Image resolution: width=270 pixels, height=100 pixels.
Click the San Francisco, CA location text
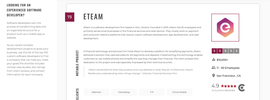coord(229,76)
